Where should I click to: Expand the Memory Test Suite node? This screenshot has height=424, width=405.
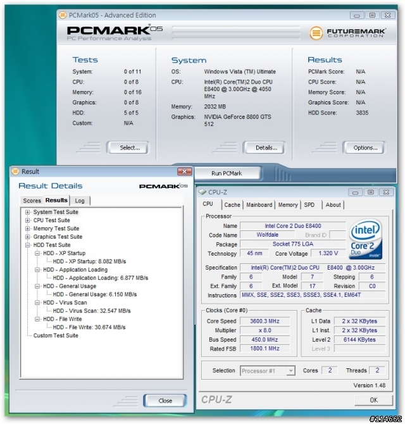27,228
